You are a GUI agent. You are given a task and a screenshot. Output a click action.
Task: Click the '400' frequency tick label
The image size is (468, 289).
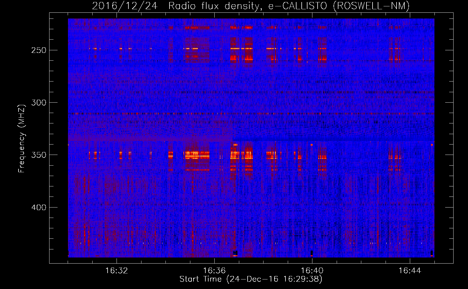(38, 208)
